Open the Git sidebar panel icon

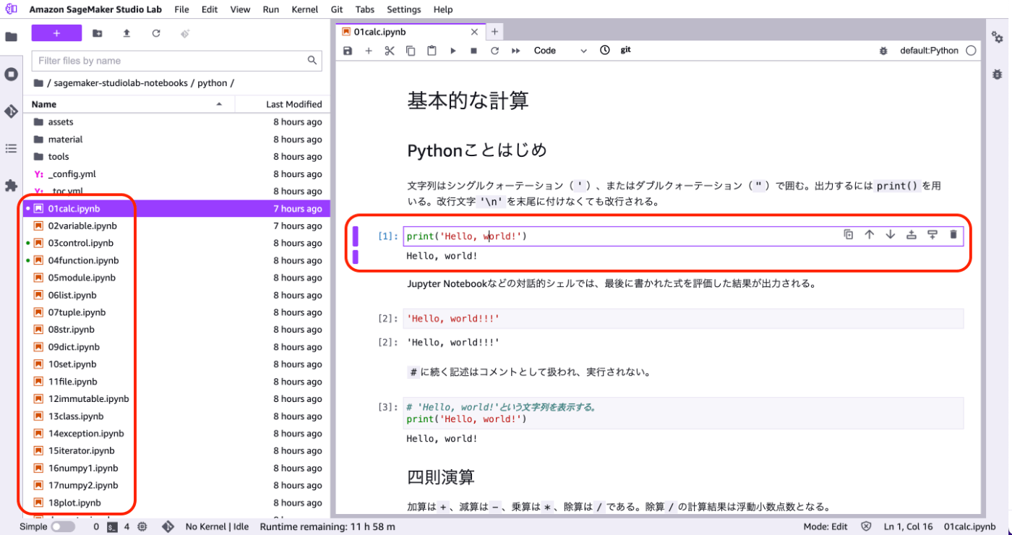click(x=11, y=111)
